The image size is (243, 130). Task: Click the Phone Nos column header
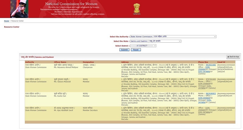tap(203, 62)
